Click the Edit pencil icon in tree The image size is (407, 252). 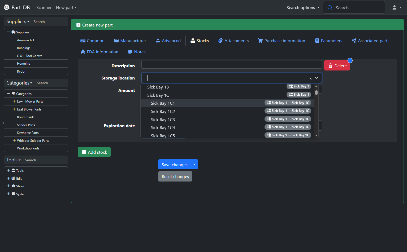point(13,178)
